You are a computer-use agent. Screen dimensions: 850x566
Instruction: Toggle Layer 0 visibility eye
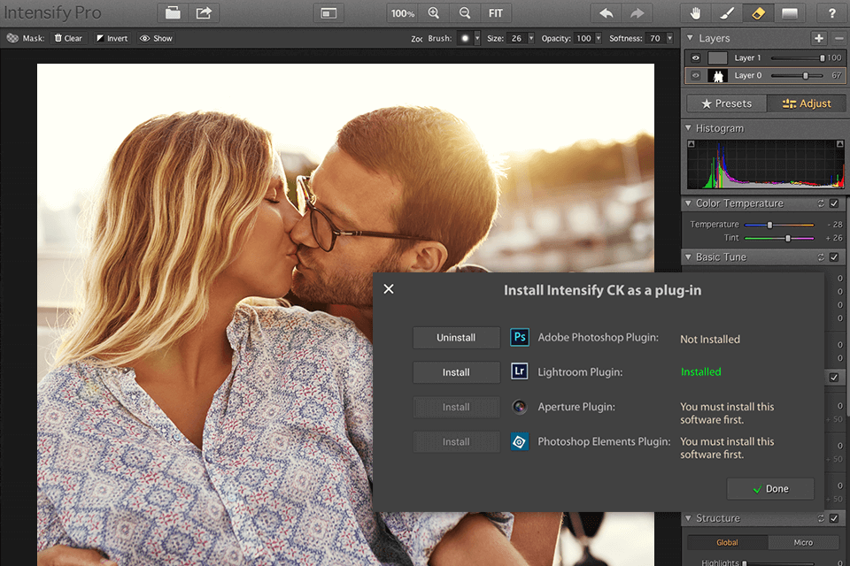[696, 76]
